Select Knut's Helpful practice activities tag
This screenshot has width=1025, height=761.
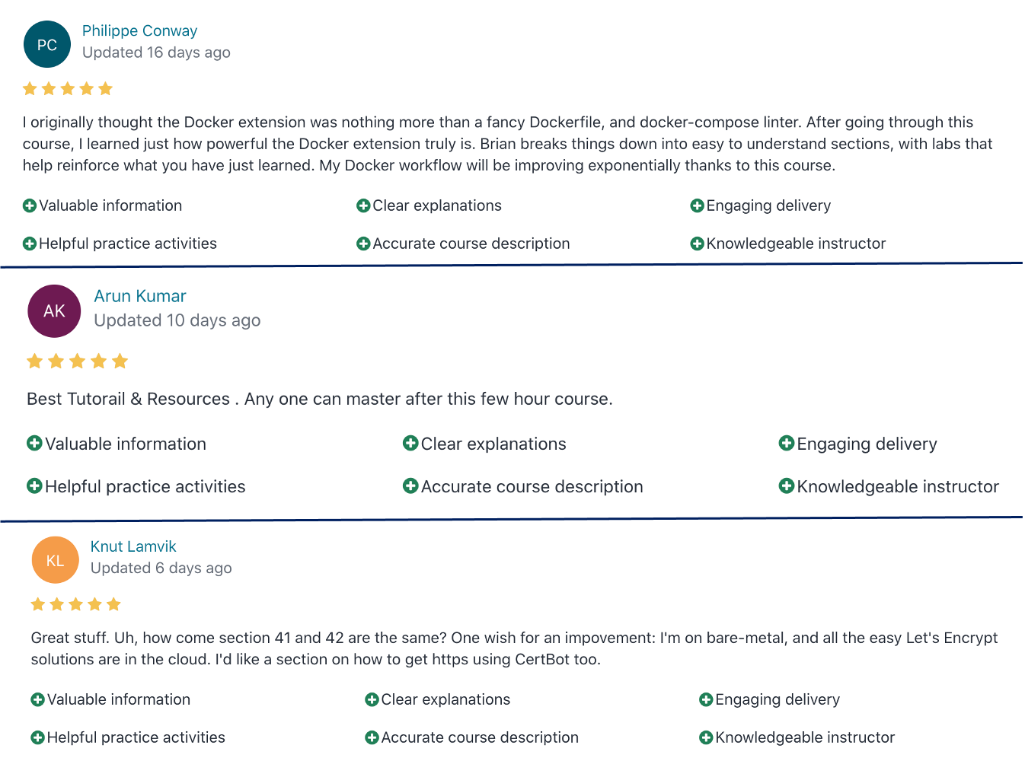[128, 737]
